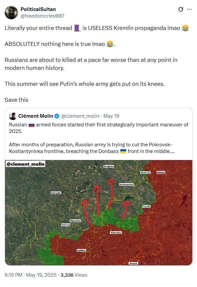Image resolution: width=197 pixels, height=287 pixels.
Task: Click the Clément Molin author name
Action: click(36, 116)
